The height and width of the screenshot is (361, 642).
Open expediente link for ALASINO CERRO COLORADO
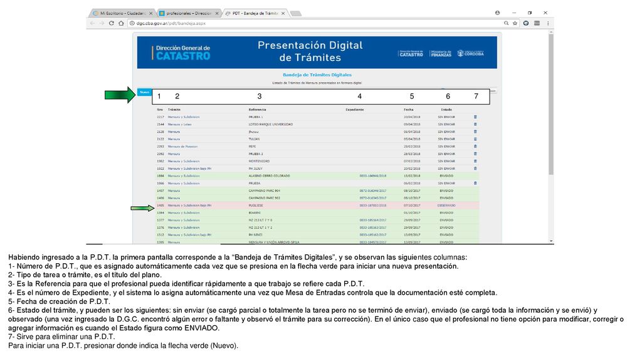coord(373,176)
